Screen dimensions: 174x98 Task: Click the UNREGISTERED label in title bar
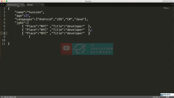click(167, 1)
